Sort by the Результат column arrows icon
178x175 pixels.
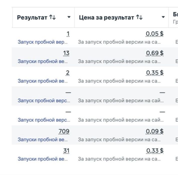click(52, 17)
